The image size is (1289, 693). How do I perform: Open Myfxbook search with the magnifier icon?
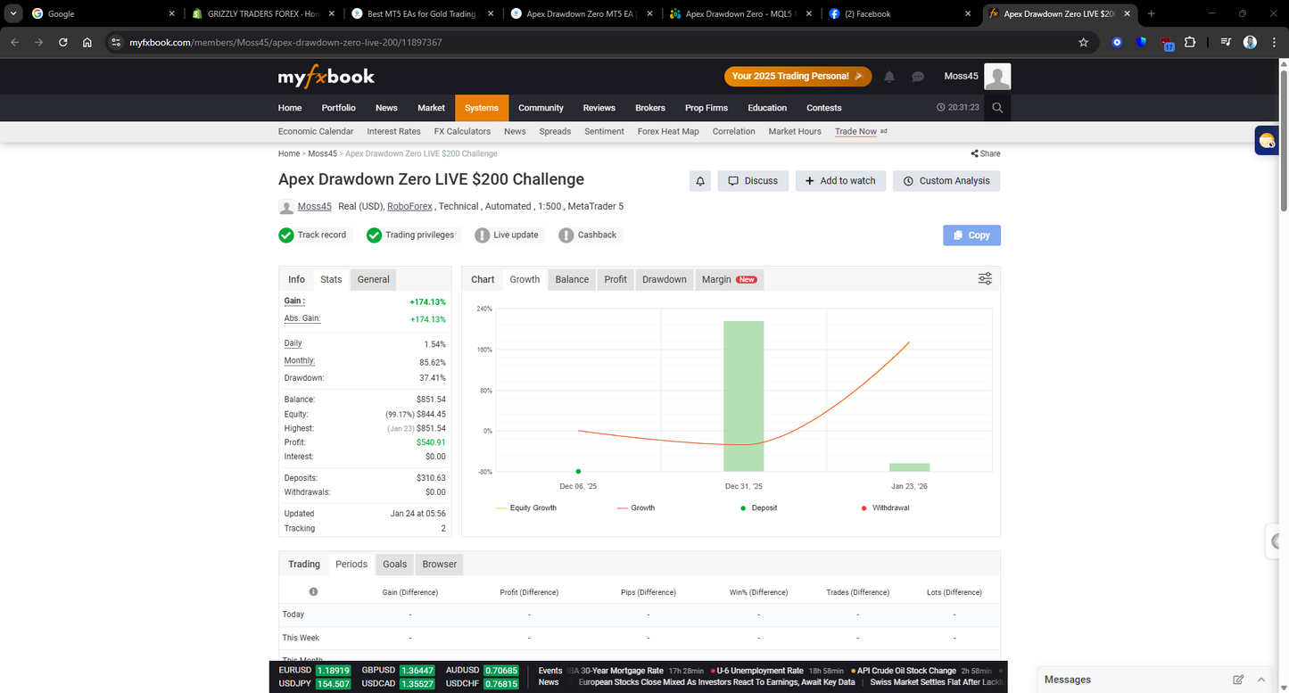[997, 107]
